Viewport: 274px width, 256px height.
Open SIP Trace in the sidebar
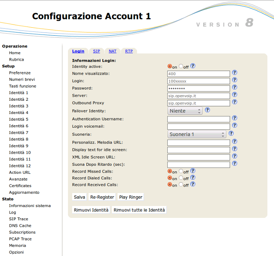(x=18, y=219)
